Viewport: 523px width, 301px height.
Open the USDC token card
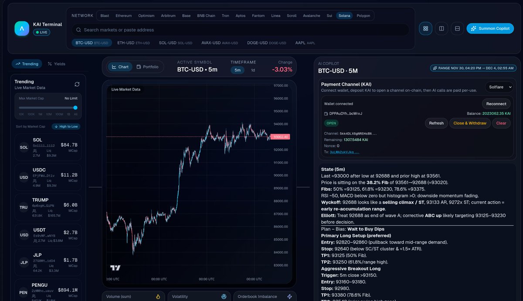click(x=48, y=177)
